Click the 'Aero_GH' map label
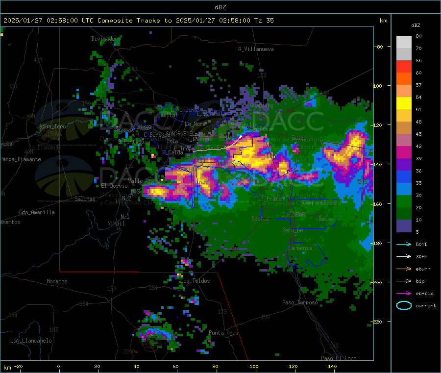 [x=293, y=230]
